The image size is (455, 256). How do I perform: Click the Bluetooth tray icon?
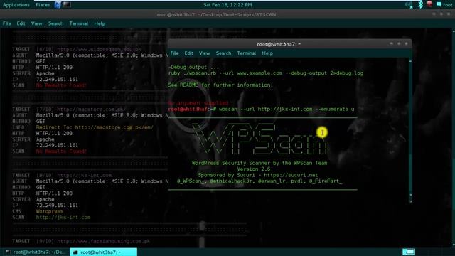coord(420,5)
